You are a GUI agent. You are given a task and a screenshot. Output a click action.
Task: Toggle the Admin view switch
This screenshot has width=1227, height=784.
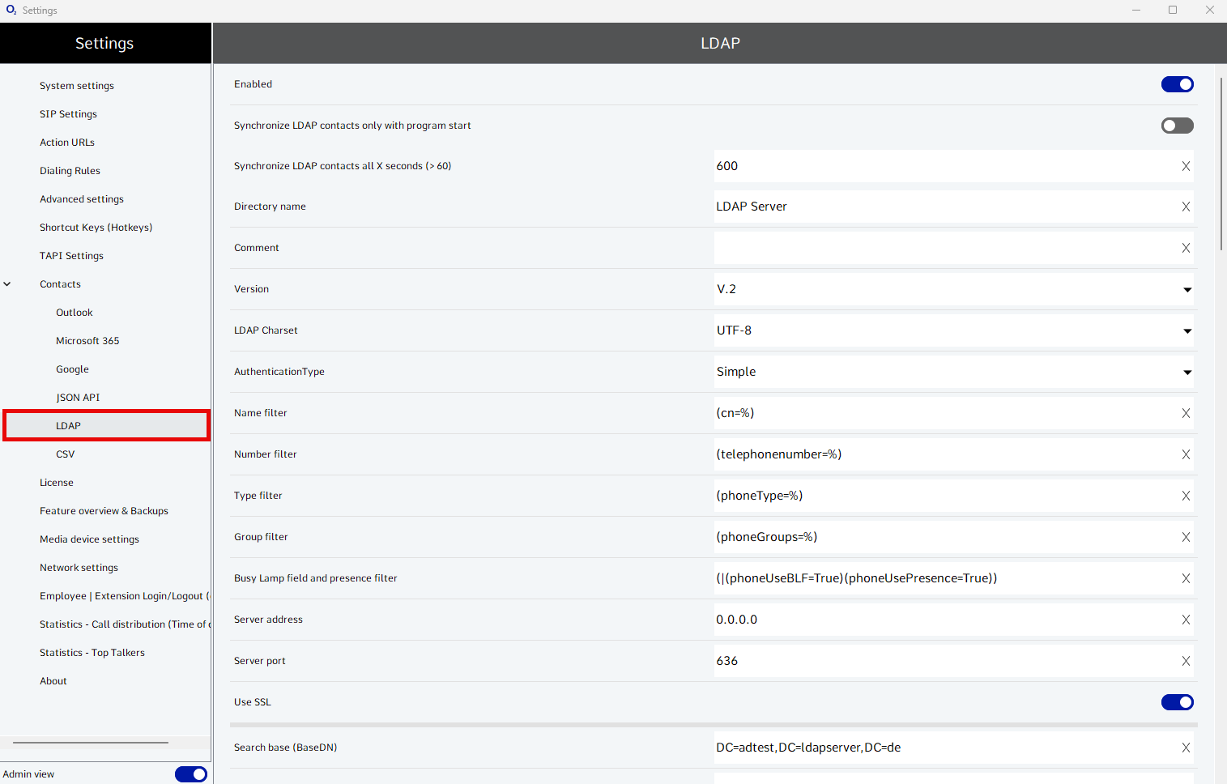(x=191, y=774)
